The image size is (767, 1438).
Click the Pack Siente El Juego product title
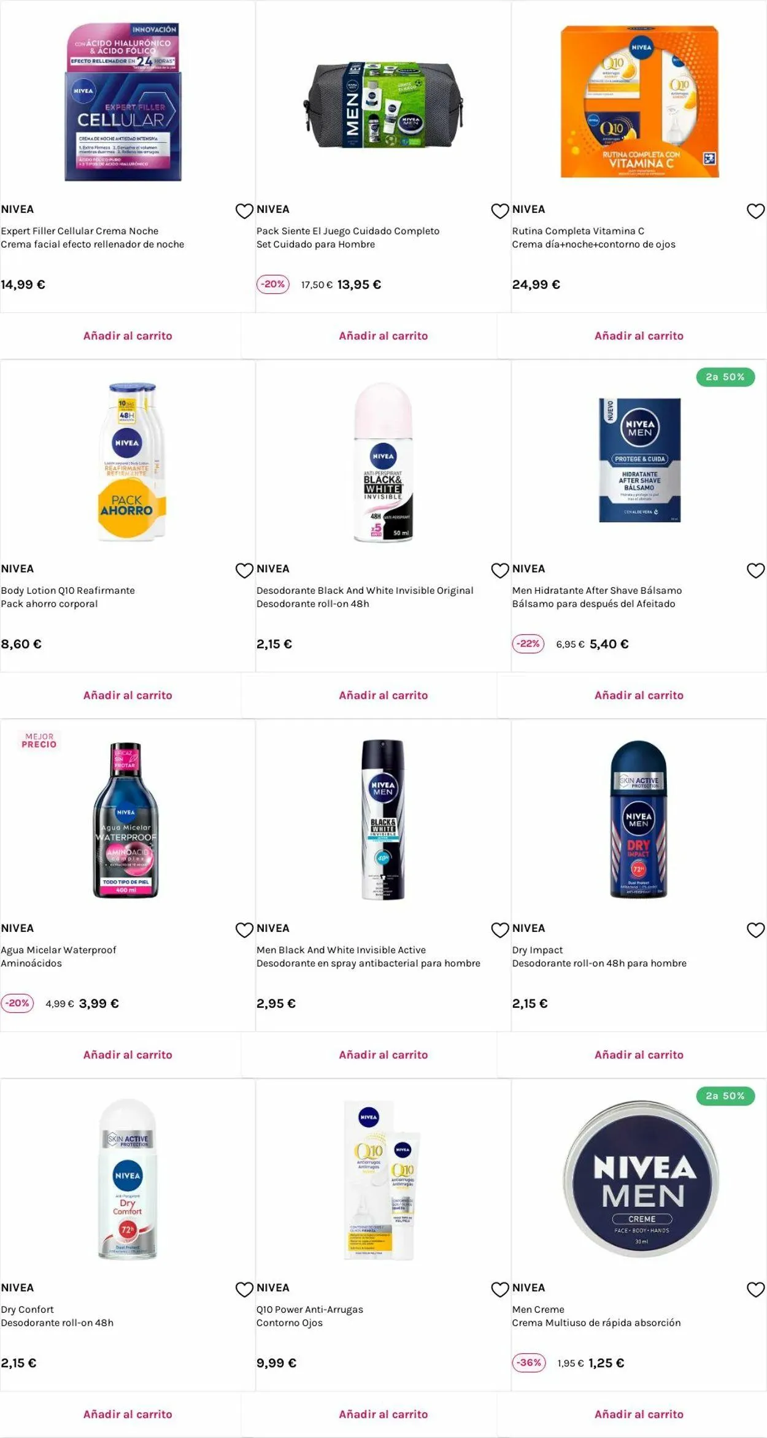(x=348, y=231)
